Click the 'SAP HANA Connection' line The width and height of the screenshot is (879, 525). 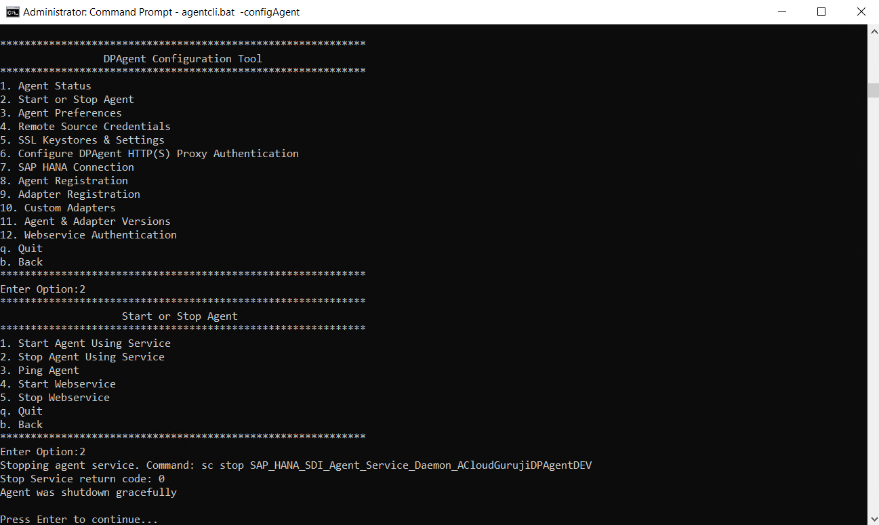click(x=67, y=167)
